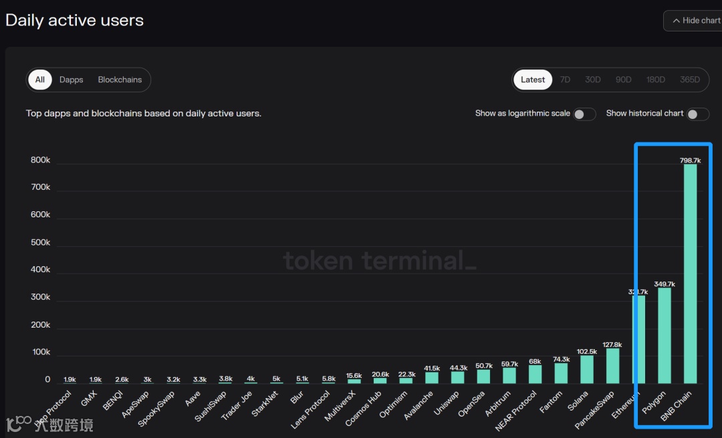Set time range to 365D
722x438 pixels.
click(x=689, y=80)
